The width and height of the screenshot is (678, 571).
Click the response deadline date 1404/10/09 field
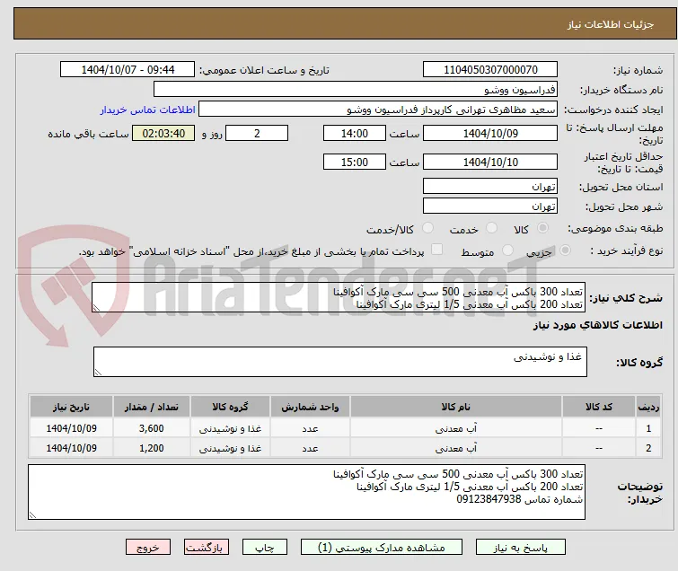[x=490, y=133]
